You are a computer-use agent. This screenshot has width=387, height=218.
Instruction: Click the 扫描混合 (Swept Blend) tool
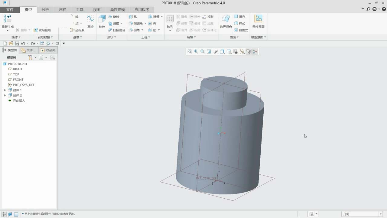[x=117, y=30]
